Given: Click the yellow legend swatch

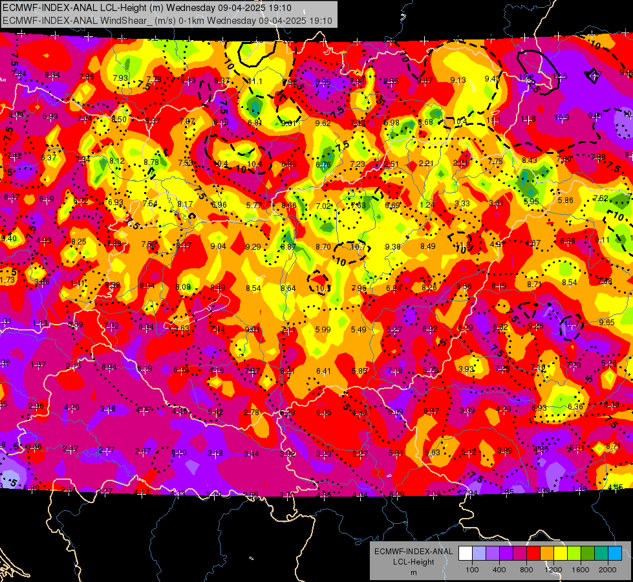Looking at the screenshot, I should tap(561, 554).
